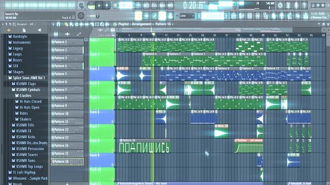Screen dimensions: 330x185
Task: Click the browser plus icon
Action: (x=9, y=30)
